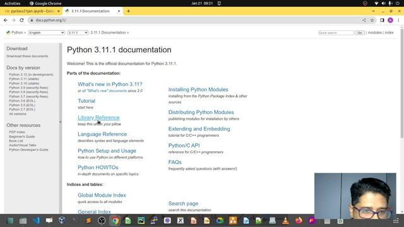Open the Language Reference link
Image resolution: width=404 pixels, height=227 pixels.
pos(102,134)
